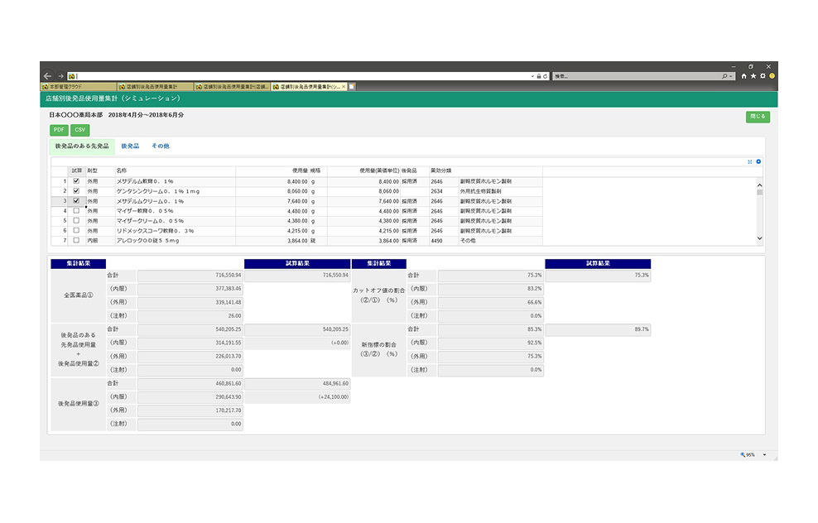818x523 pixels.
Task: Expand the grid to full screen icon
Action: coord(750,161)
